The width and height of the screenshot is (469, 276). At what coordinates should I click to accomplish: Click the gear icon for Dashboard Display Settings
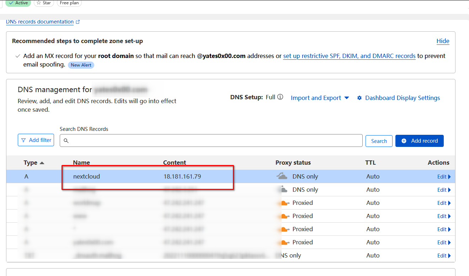coord(359,98)
